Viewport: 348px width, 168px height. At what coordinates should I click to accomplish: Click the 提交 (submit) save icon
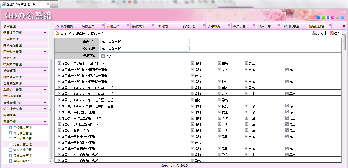(x=314, y=33)
